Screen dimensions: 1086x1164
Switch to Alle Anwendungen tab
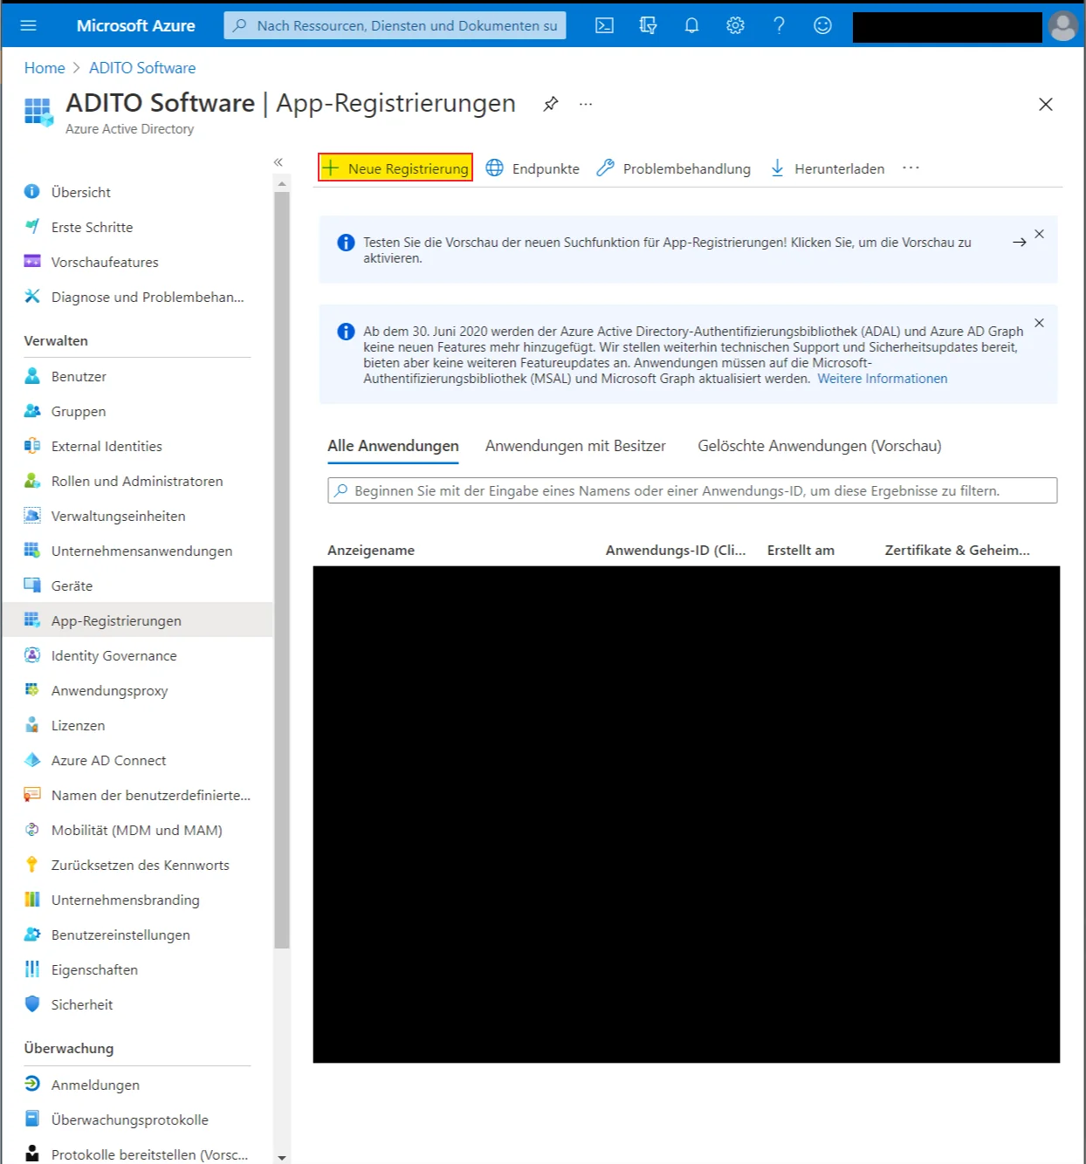(393, 446)
